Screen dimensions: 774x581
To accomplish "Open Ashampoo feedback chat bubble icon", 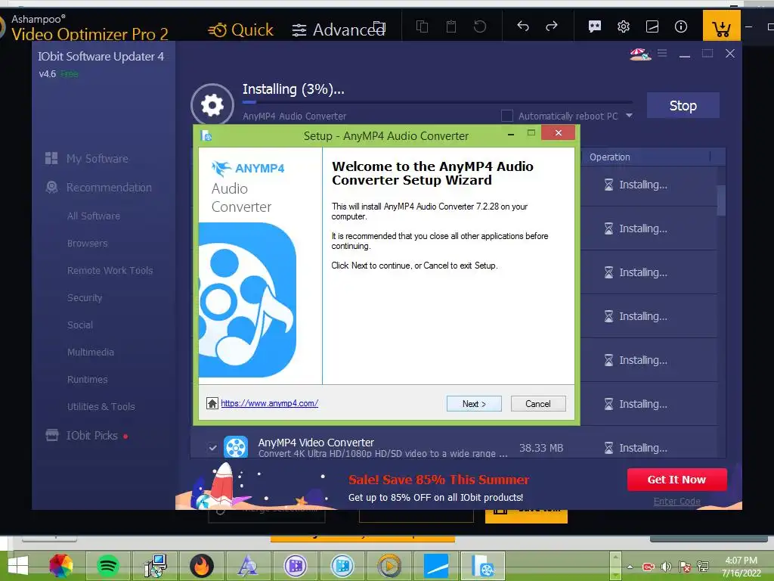I will tap(595, 26).
